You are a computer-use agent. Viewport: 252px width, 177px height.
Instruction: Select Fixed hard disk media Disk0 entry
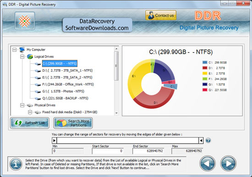[70, 112]
